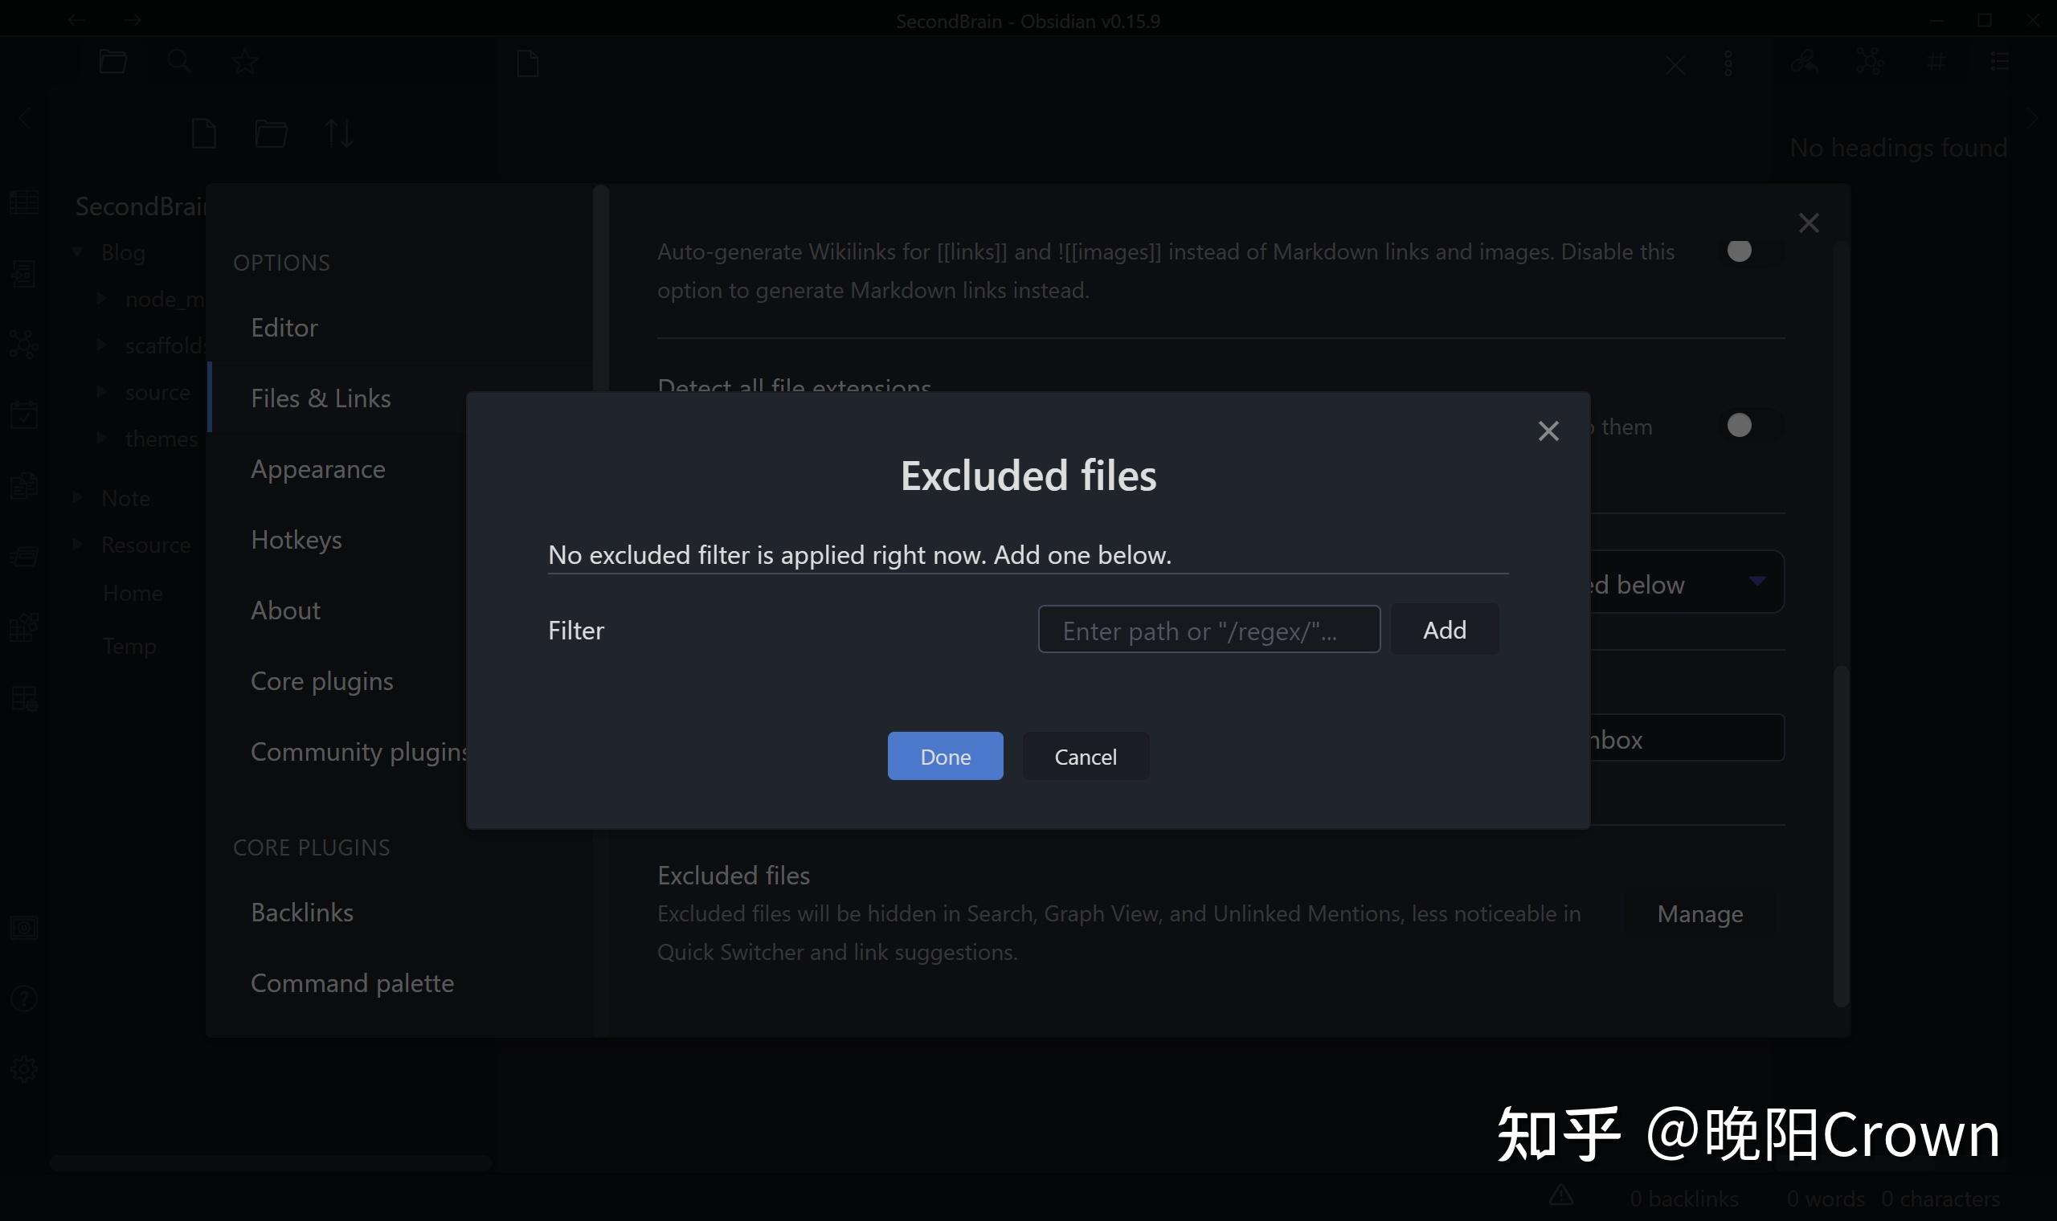
Task: Click the Done button
Action: coord(945,755)
